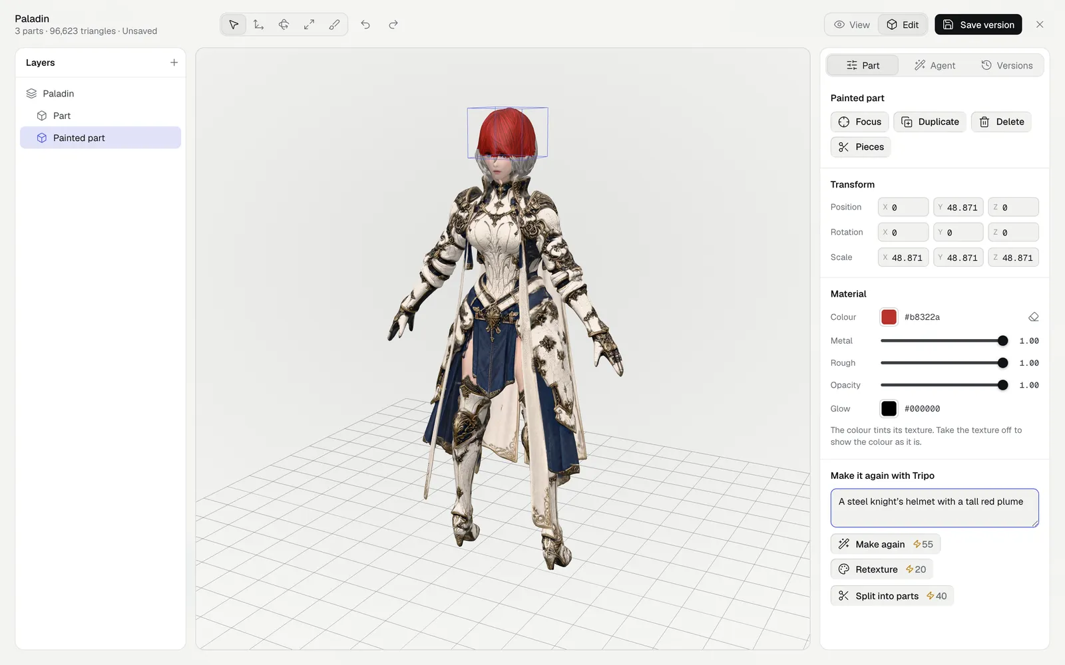Screen dimensions: 1065x665
Task: Click the Scale Z field
Action: pos(1014,257)
